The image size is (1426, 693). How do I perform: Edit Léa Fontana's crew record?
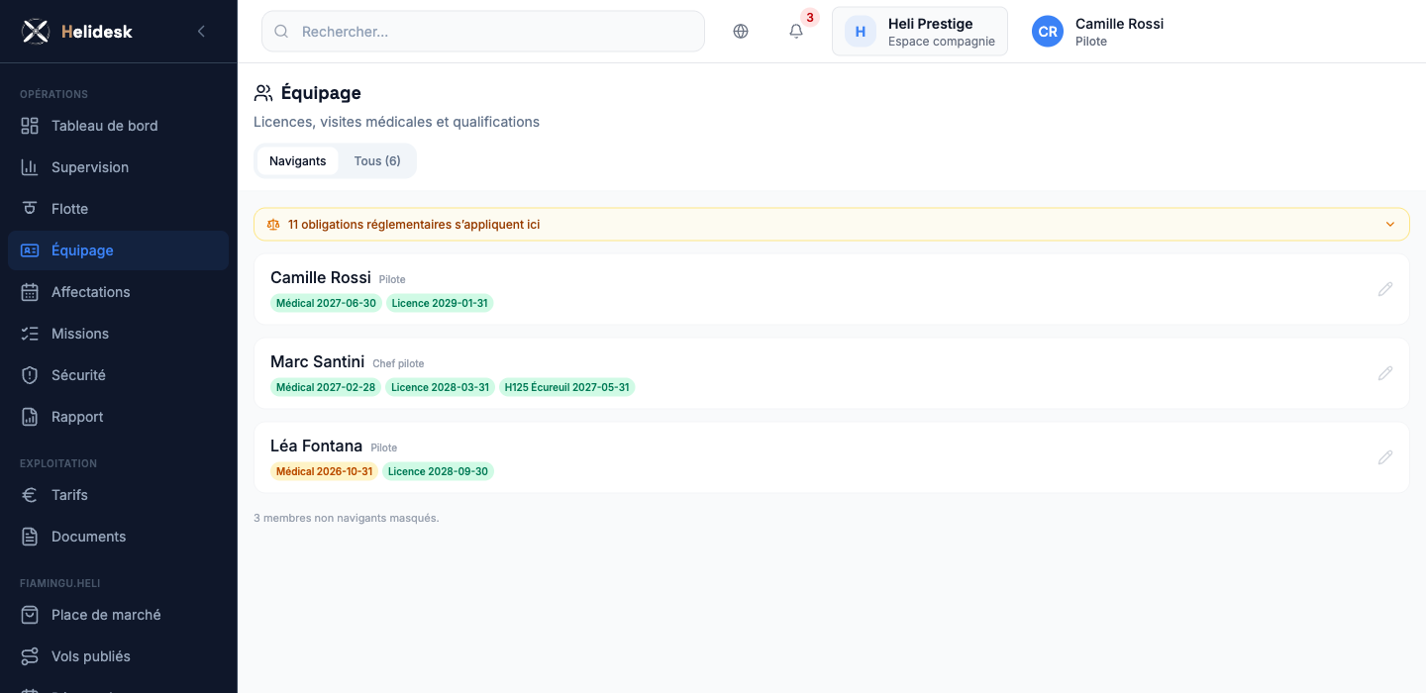(x=1385, y=457)
